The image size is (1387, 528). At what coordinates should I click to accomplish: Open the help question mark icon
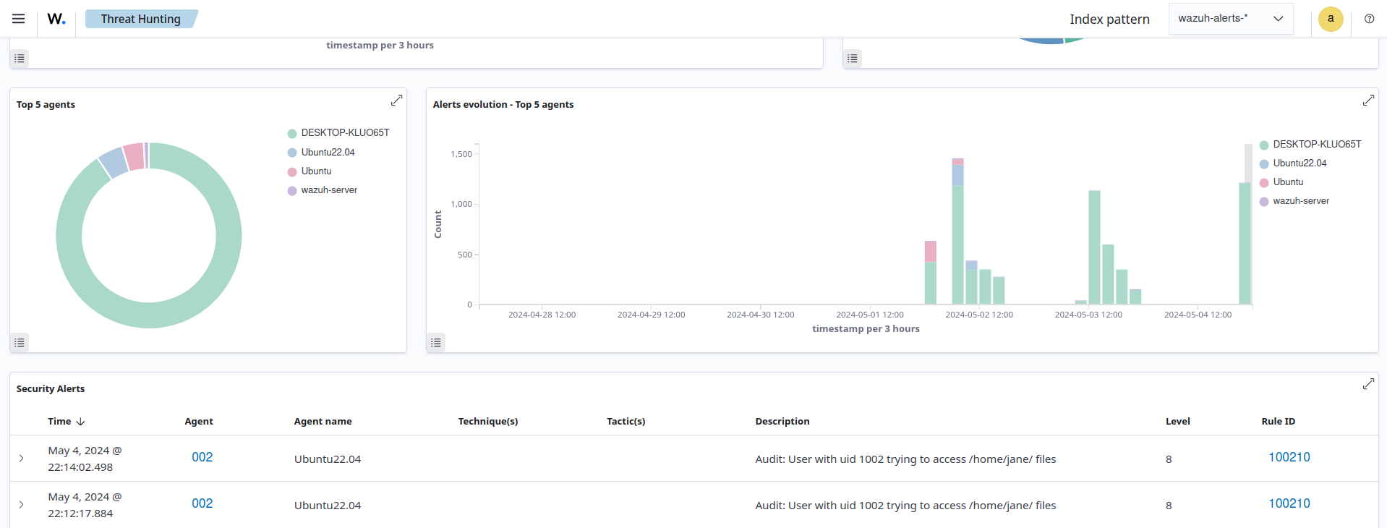[x=1369, y=19]
